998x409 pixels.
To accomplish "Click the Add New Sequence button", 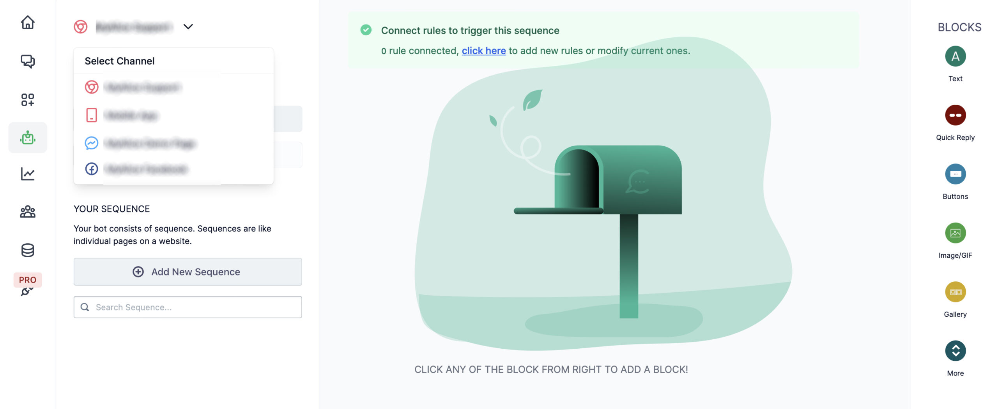I will coord(188,272).
